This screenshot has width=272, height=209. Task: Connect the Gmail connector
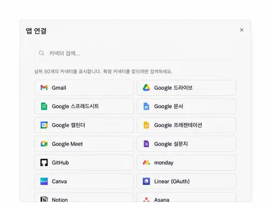click(84, 88)
